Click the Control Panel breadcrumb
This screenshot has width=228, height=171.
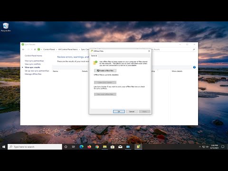point(49,49)
